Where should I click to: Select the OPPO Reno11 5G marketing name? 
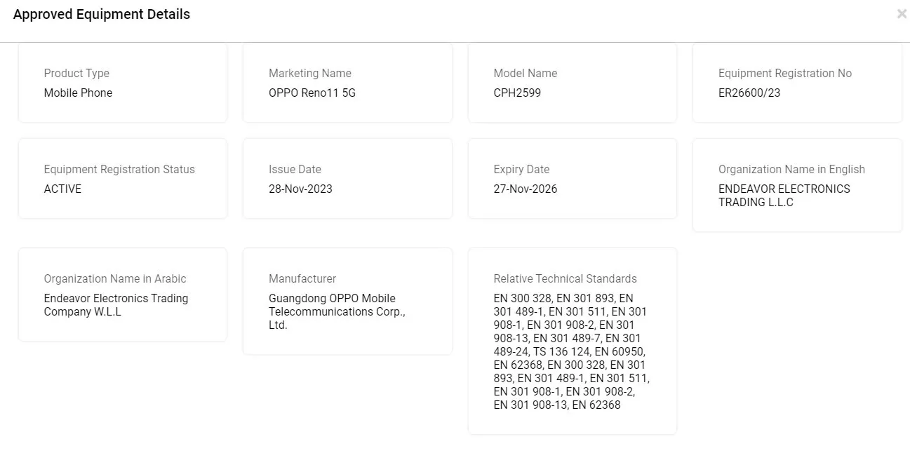point(312,93)
